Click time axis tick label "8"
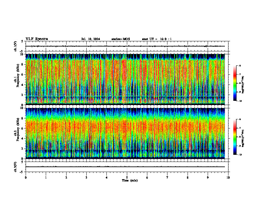This screenshot has height=199, width=257. (188, 178)
